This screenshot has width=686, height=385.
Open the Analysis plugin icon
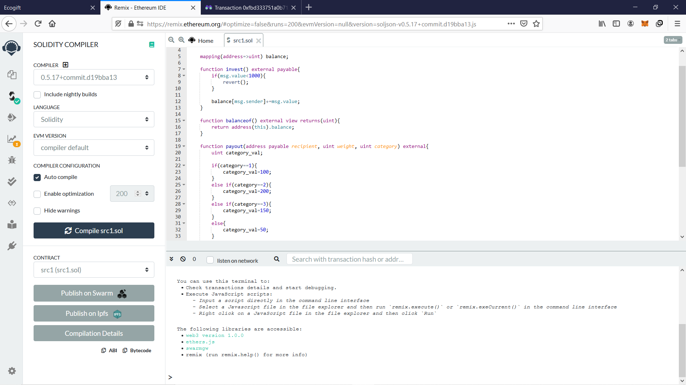[12, 139]
